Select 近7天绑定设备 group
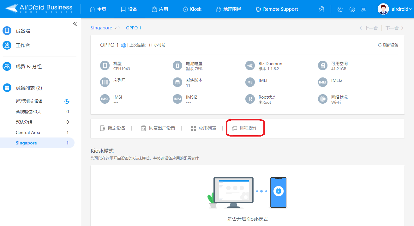The height and width of the screenshot is (226, 414). point(29,101)
